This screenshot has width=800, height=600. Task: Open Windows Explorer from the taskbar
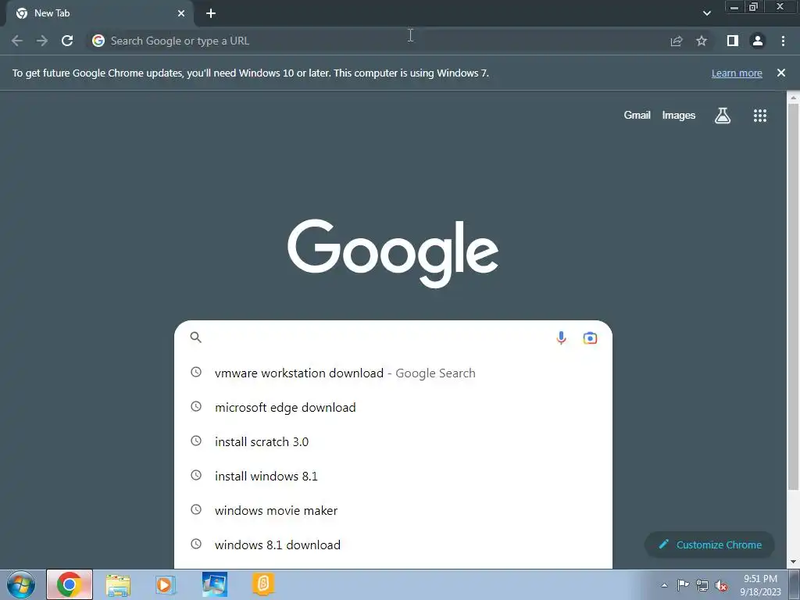pos(118,584)
